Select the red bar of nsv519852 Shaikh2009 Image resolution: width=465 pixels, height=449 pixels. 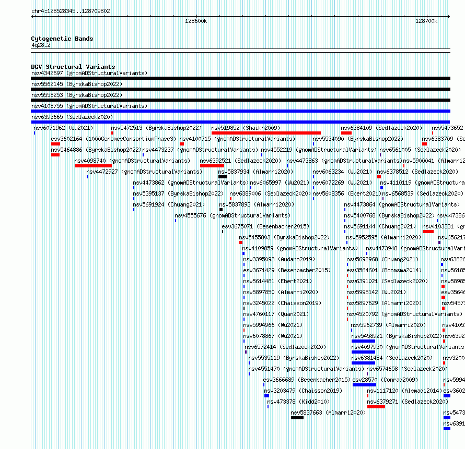(266, 133)
